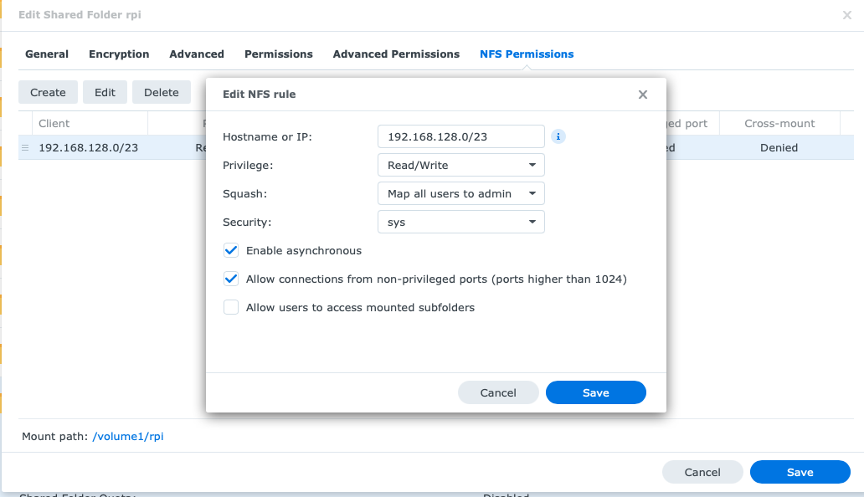Close the Edit NFS rule dialog
This screenshot has width=864, height=497.
click(643, 95)
